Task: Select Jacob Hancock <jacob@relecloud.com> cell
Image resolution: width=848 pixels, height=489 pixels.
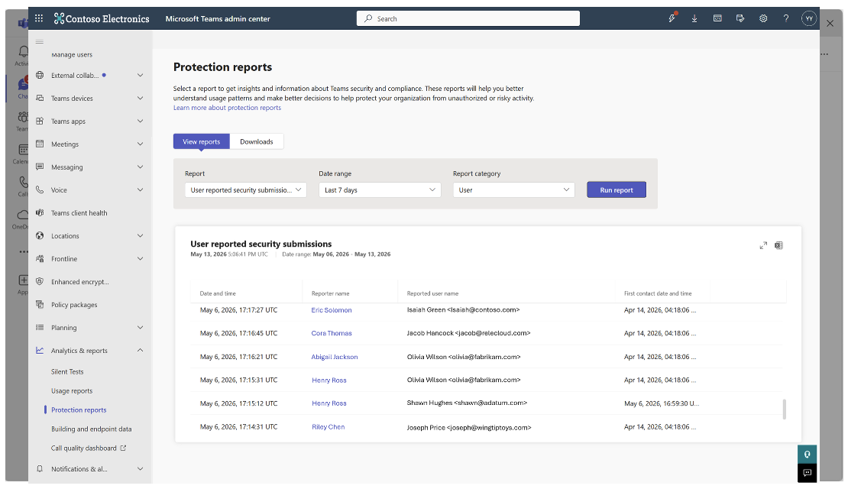Action: pos(468,333)
